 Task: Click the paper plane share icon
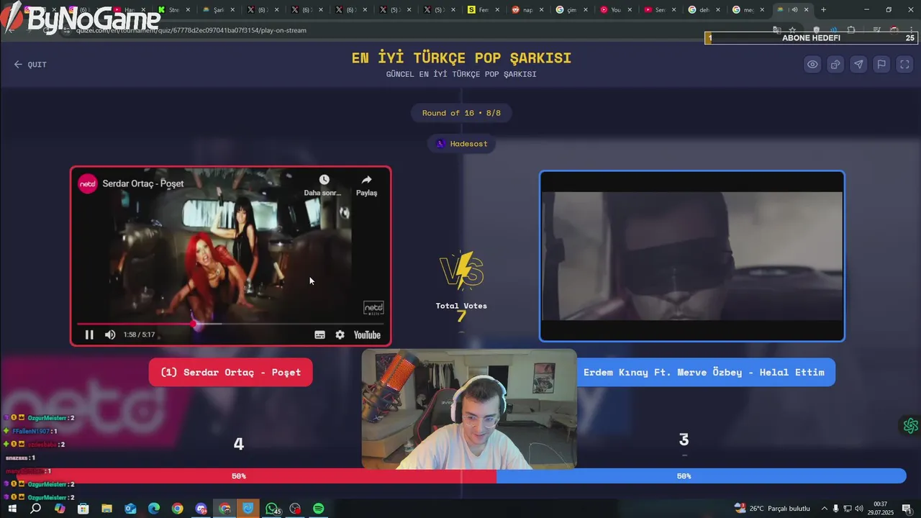858,64
